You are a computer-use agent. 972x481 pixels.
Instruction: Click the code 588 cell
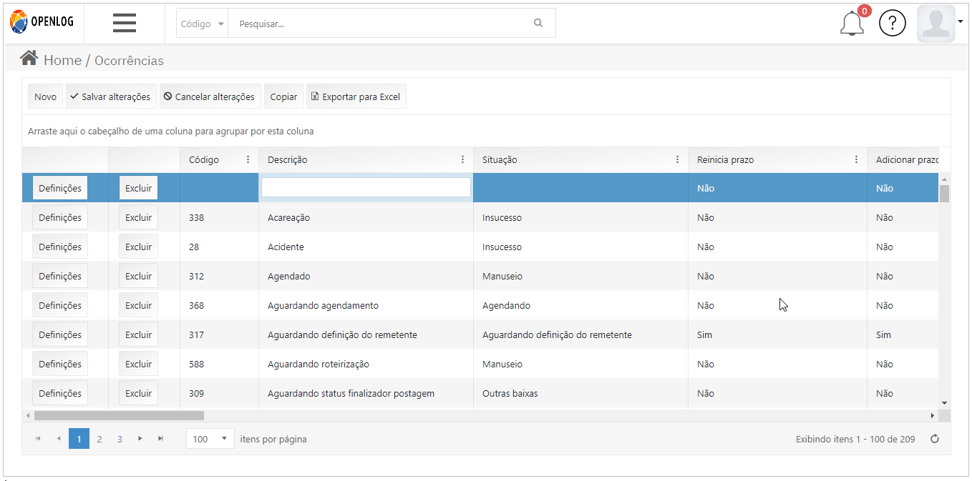[x=219, y=364]
